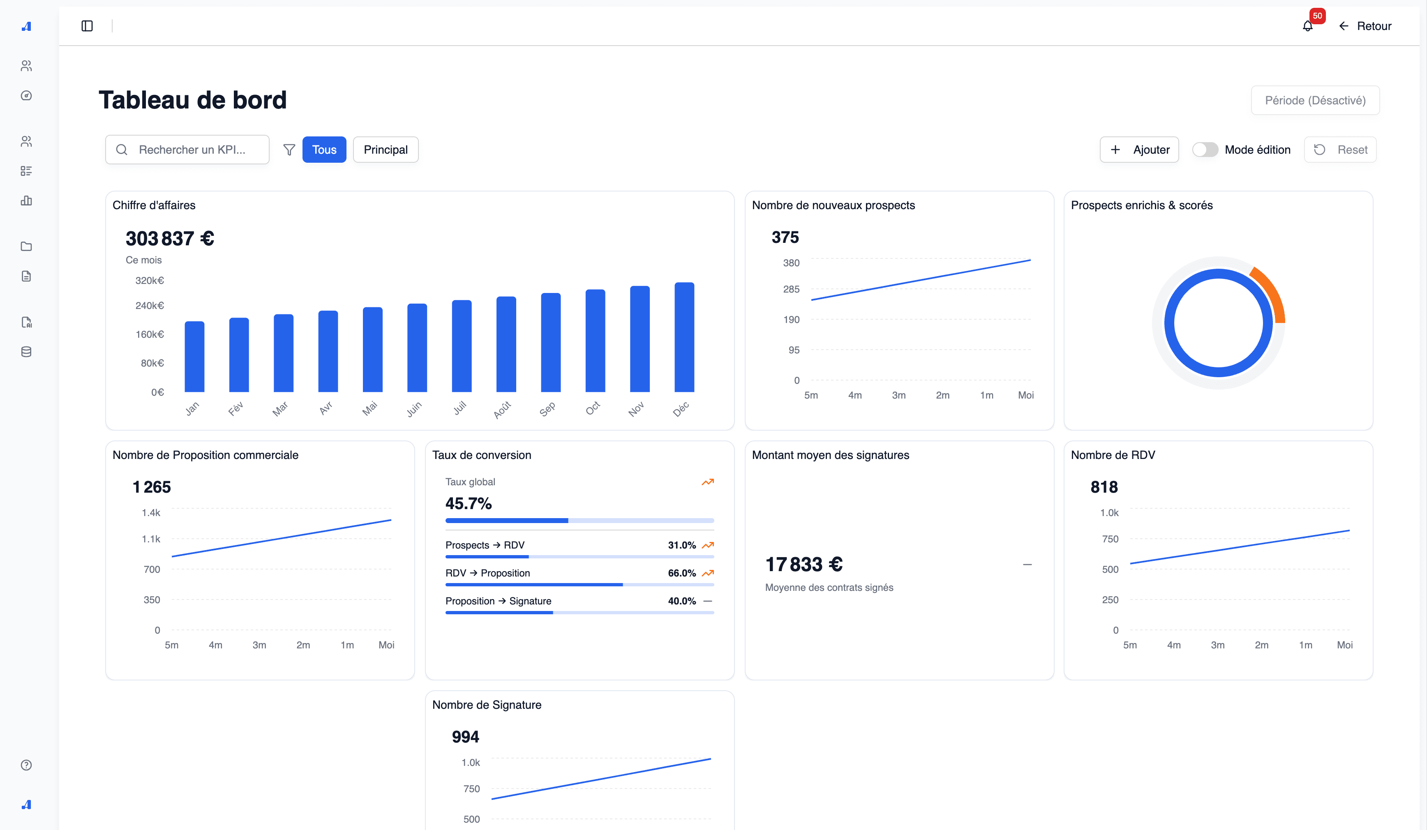The width and height of the screenshot is (1427, 830).
Task: Click the Rechercher un KPI search field
Action: click(x=187, y=150)
